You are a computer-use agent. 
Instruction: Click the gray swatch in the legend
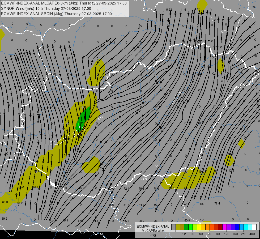[173, 227]
